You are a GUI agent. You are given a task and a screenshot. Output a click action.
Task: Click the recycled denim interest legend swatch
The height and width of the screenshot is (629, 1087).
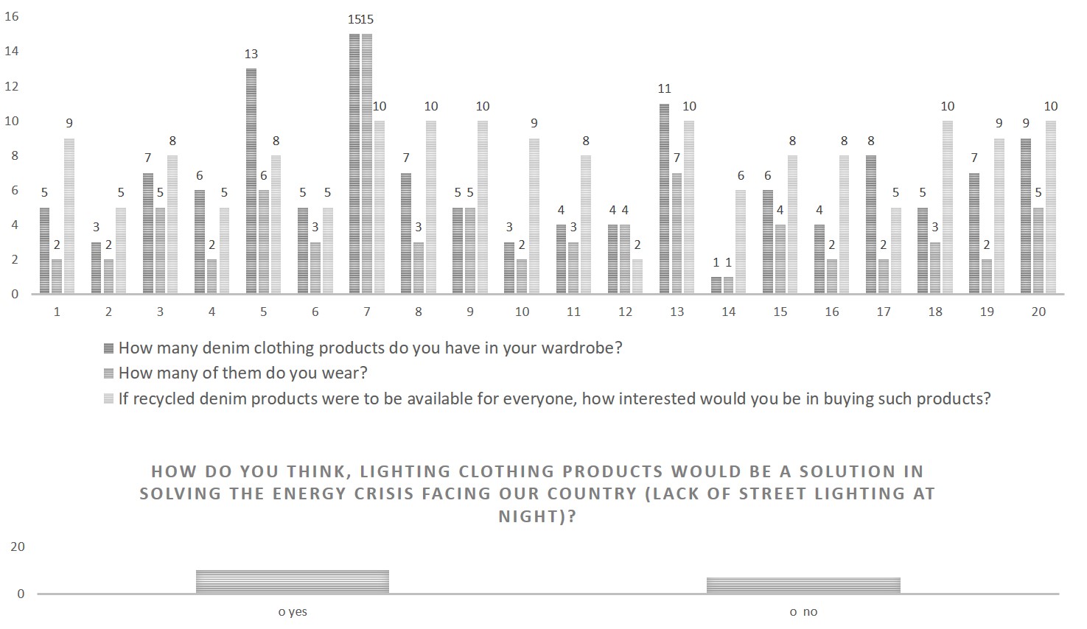[109, 399]
